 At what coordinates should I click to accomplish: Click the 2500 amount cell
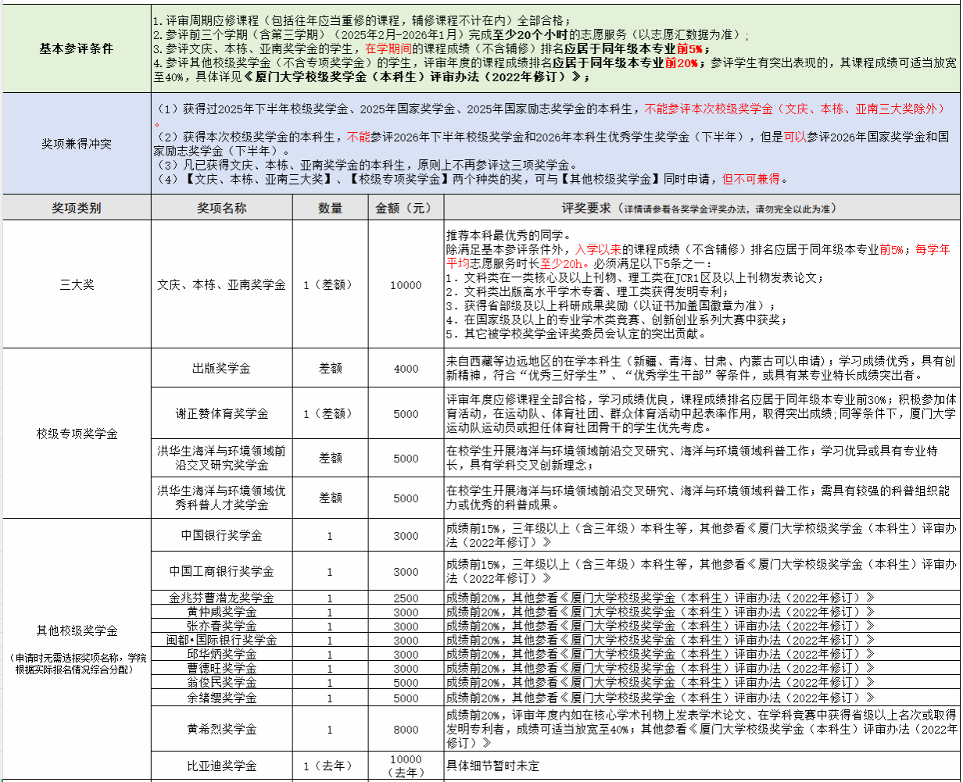coord(405,598)
